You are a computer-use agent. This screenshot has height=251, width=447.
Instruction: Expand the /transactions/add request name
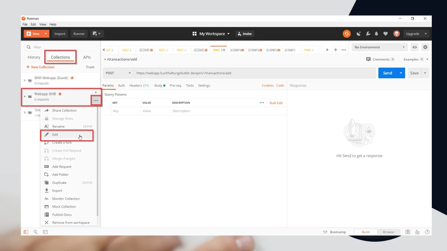coord(105,59)
